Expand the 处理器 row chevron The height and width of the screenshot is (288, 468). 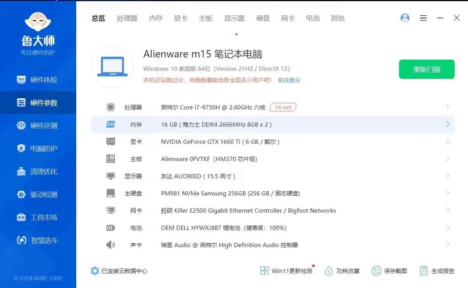(448, 107)
